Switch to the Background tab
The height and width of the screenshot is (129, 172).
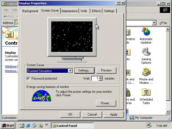coord(30,11)
